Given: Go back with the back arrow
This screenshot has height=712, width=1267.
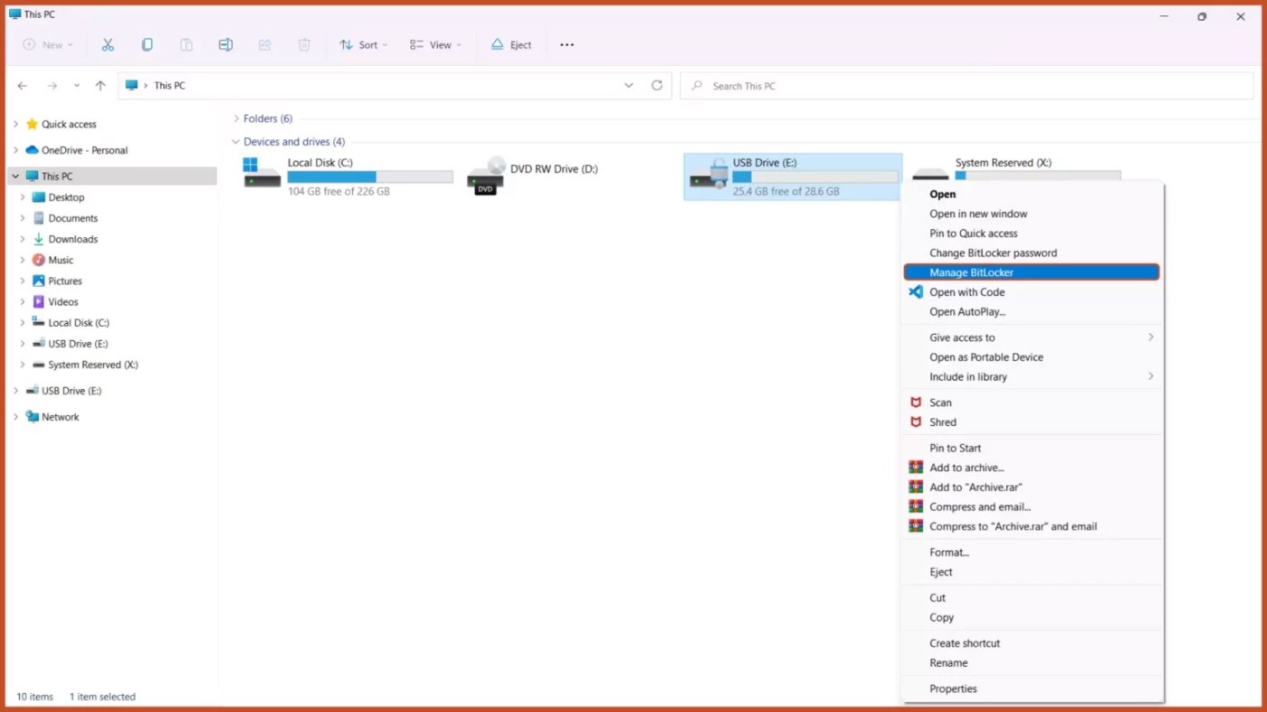Looking at the screenshot, I should [23, 86].
